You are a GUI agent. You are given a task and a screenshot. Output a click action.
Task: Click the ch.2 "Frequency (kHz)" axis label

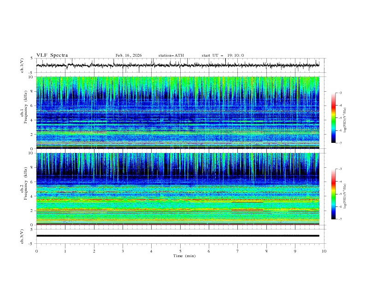click(x=25, y=183)
